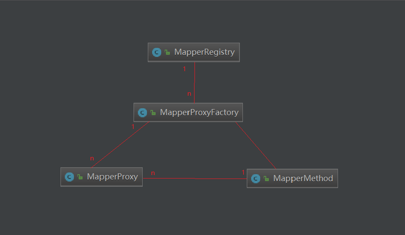
Task: Click the green lock icon on MapperProxy
Action: click(x=80, y=177)
